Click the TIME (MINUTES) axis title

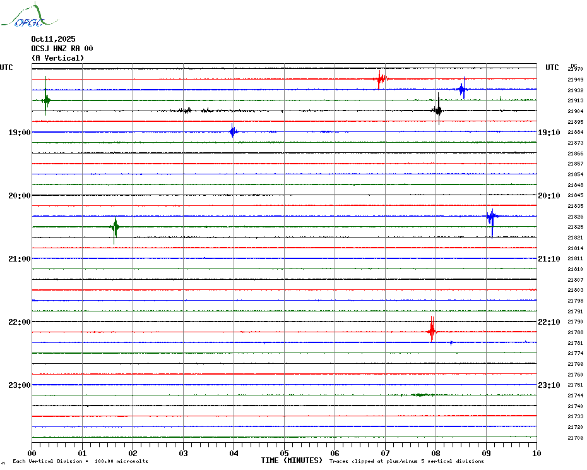point(292,461)
